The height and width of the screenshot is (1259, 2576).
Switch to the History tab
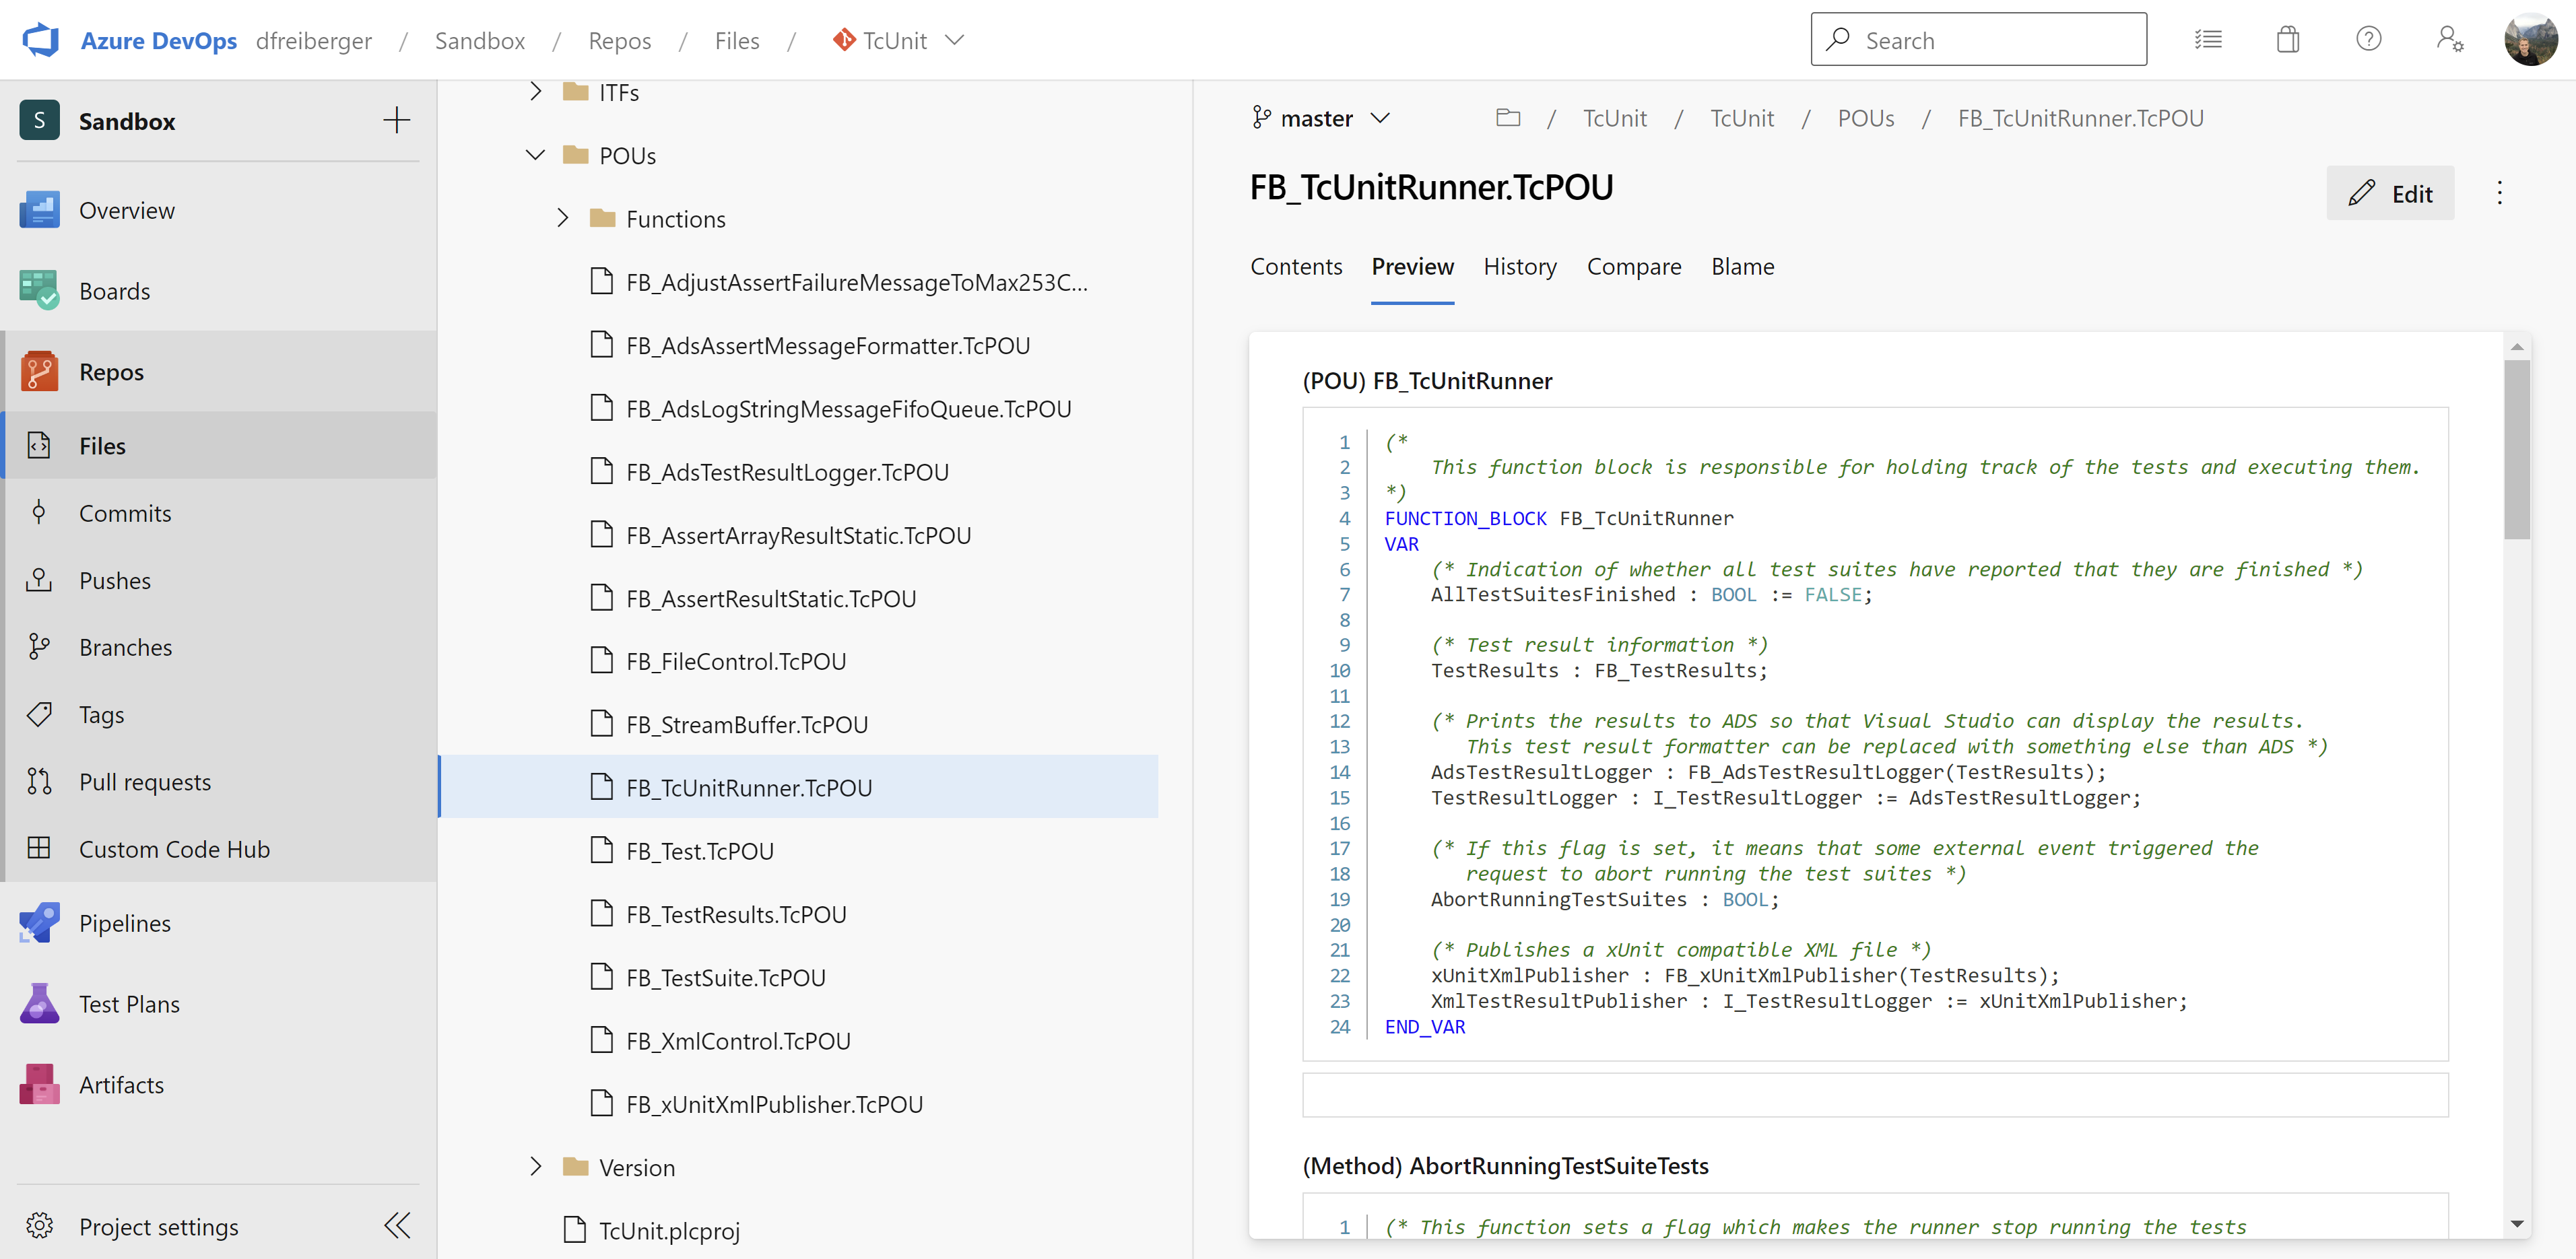(1519, 266)
